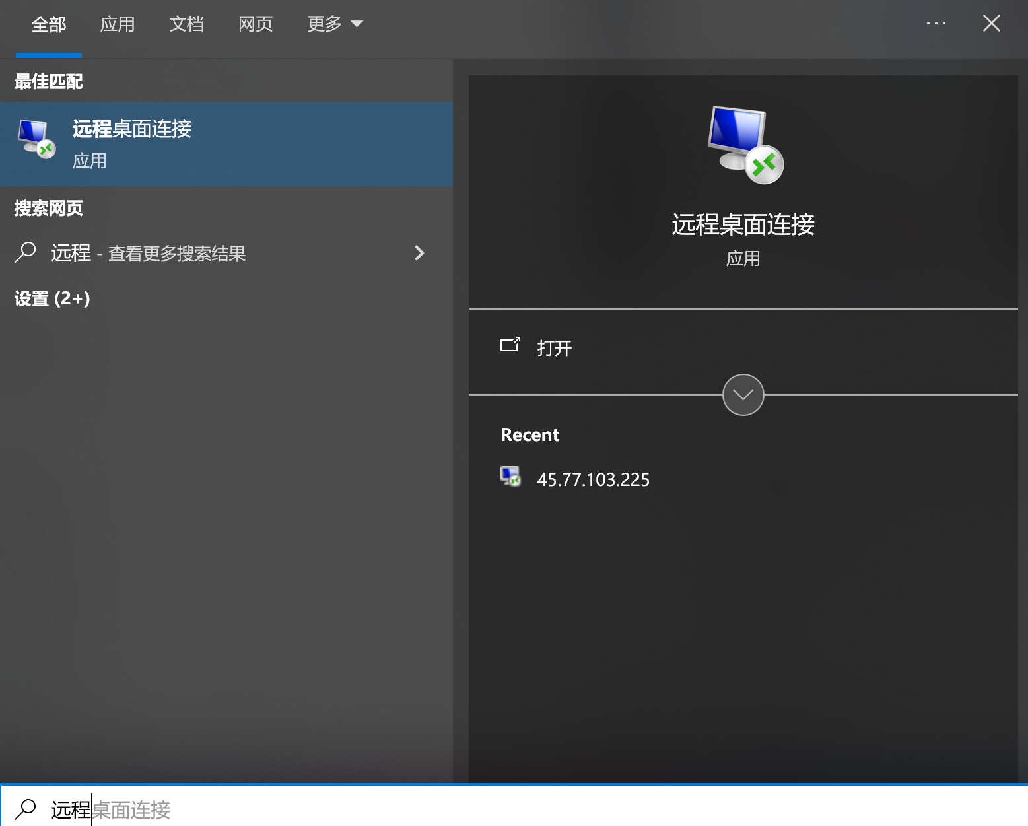Switch to the 应用 tab
This screenshot has height=826, width=1028.
pos(118,24)
